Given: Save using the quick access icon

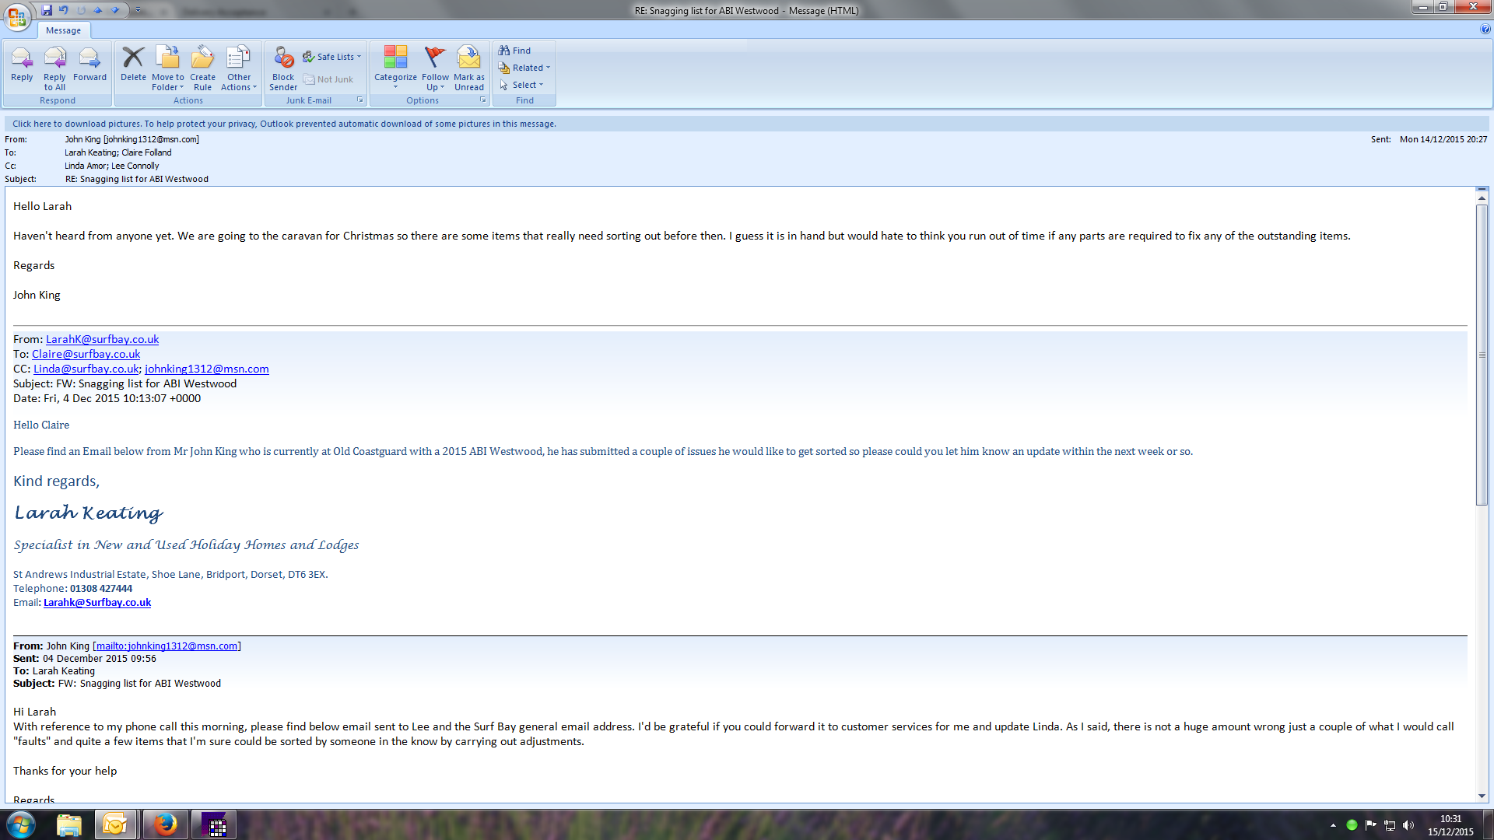Looking at the screenshot, I should pos(47,10).
